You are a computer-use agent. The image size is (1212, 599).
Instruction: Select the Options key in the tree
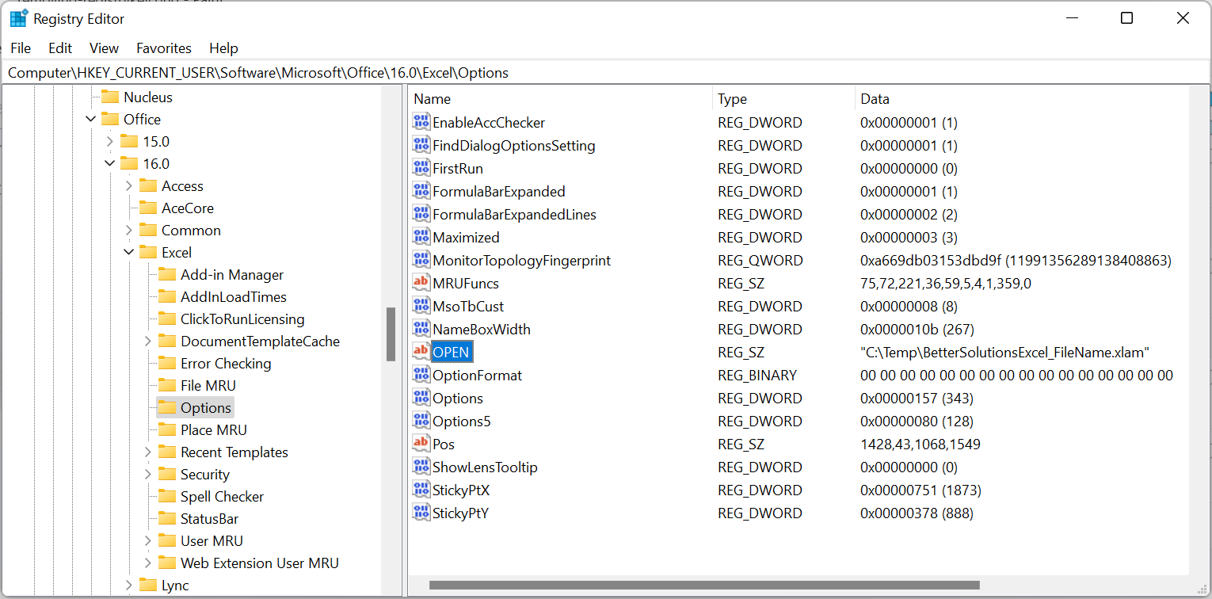(x=206, y=408)
